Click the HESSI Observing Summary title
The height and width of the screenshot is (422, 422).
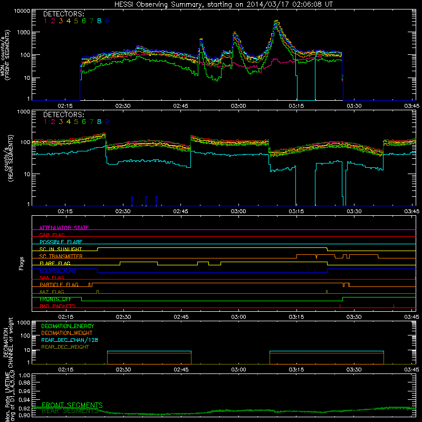(223, 5)
